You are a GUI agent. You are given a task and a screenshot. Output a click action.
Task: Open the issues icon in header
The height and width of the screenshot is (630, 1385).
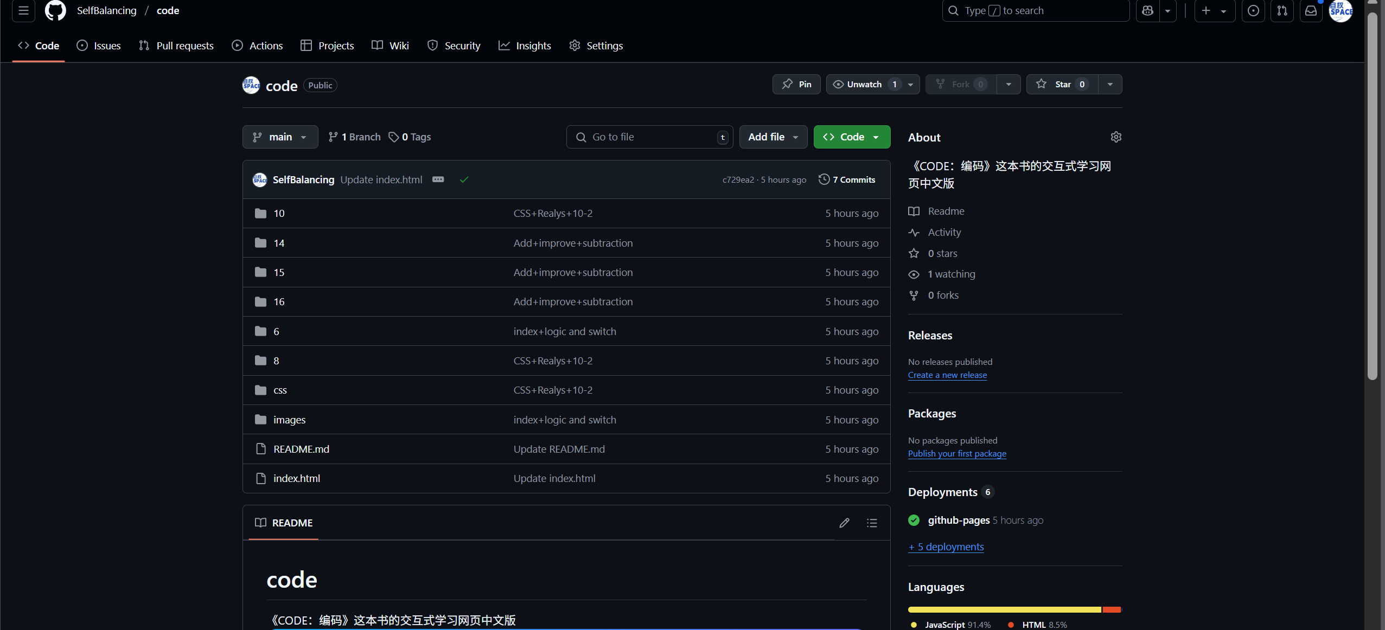(x=1253, y=11)
